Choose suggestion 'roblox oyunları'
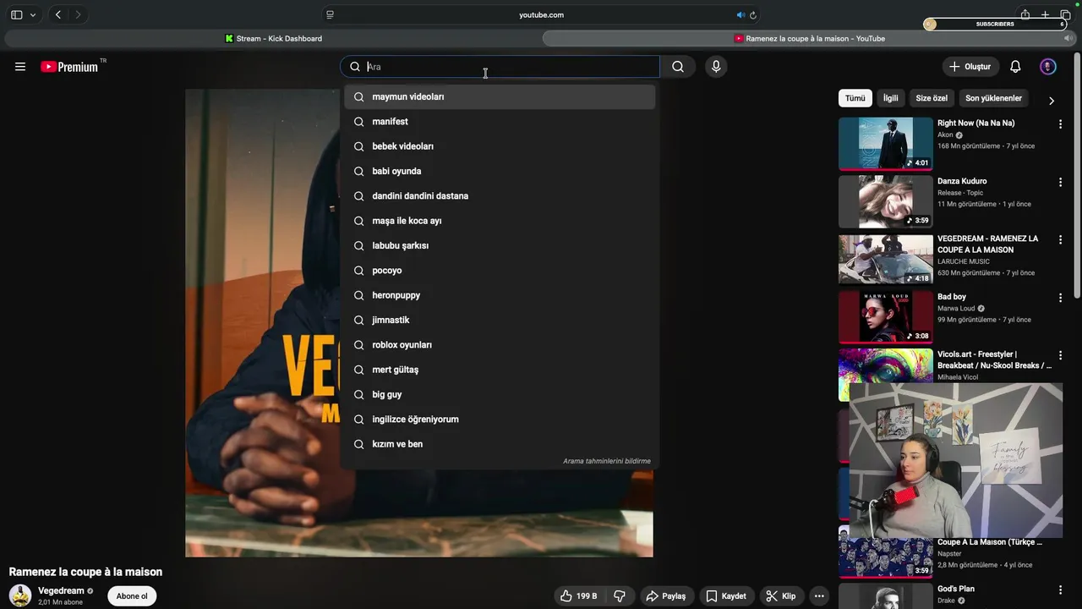The width and height of the screenshot is (1082, 609). 500,345
